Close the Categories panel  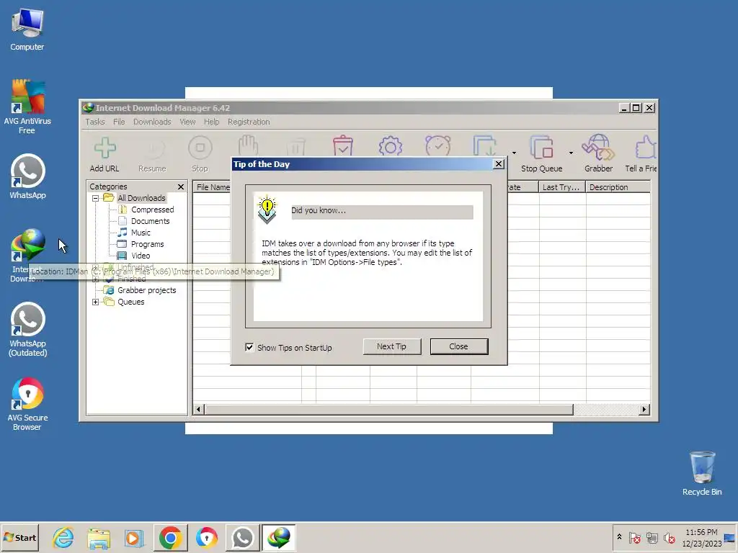tap(181, 186)
